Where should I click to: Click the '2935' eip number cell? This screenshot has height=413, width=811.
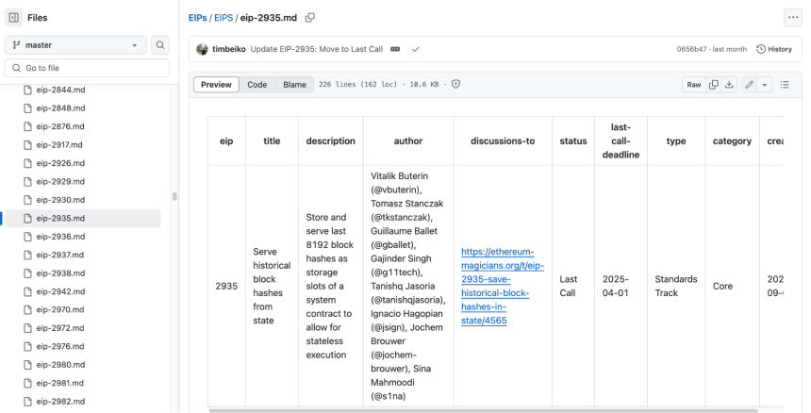click(226, 286)
